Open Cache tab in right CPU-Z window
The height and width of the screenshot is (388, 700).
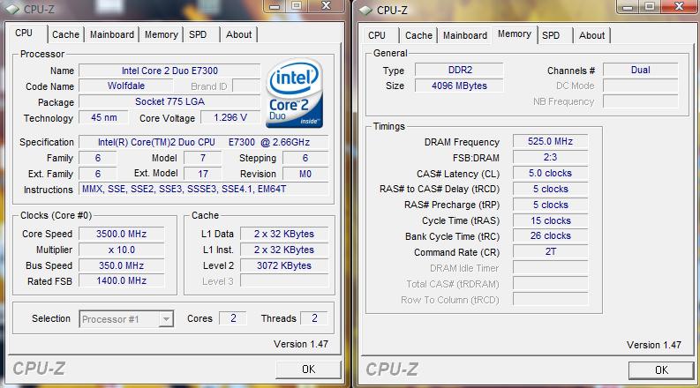click(418, 35)
